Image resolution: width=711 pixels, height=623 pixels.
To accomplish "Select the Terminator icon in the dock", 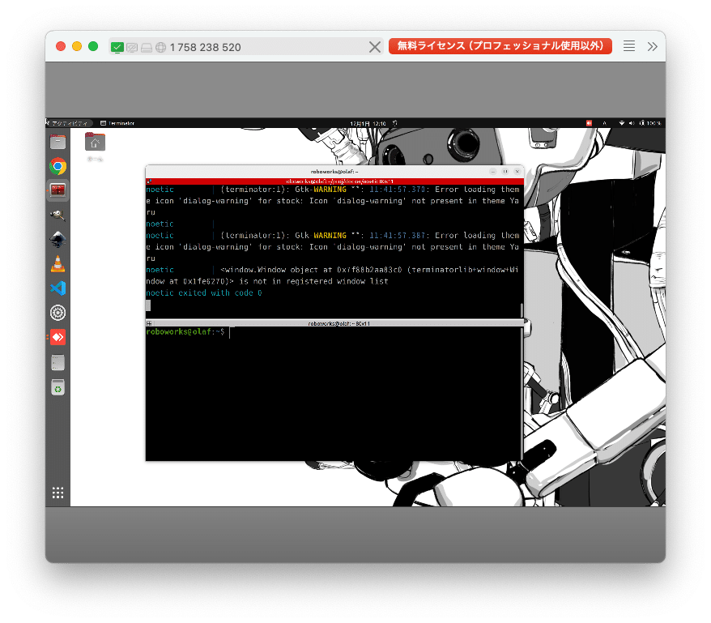I will pos(57,190).
